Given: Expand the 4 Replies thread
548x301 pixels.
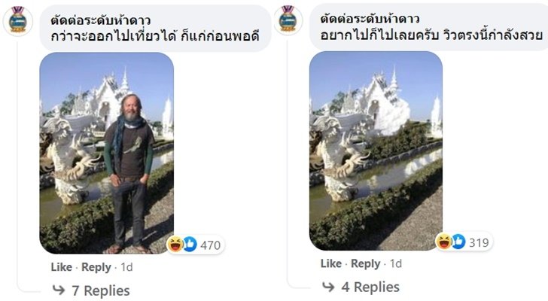Looking at the screenshot, I should pyautogui.click(x=370, y=287).
